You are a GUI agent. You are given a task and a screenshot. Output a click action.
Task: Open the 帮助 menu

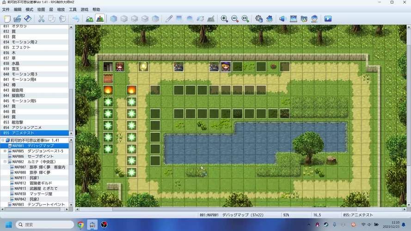pyautogui.click(x=96, y=9)
